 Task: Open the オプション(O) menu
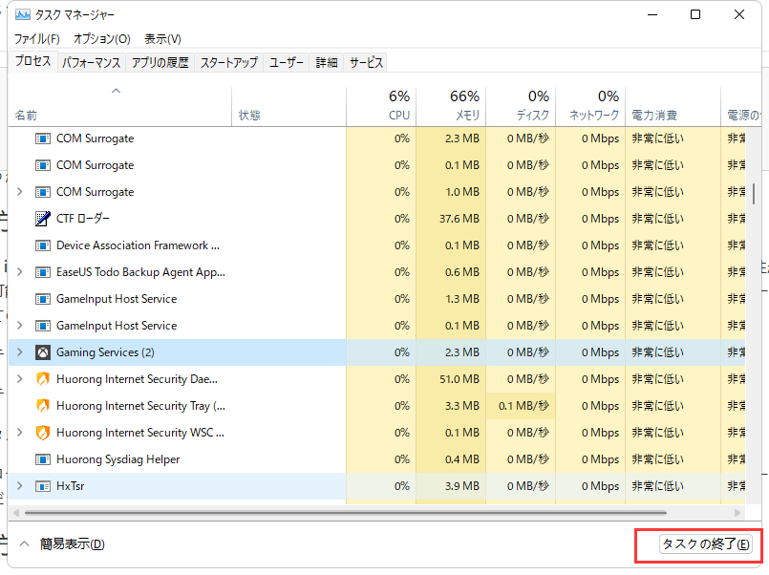pyautogui.click(x=101, y=39)
